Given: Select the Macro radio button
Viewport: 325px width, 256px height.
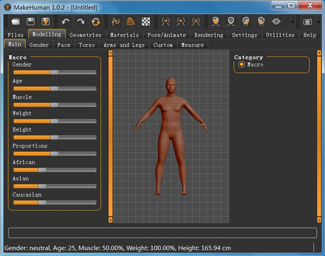Looking at the screenshot, I should pos(242,64).
